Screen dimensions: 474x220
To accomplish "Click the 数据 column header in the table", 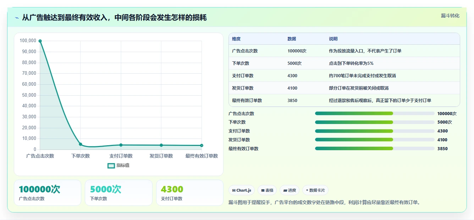I will 292,39.
